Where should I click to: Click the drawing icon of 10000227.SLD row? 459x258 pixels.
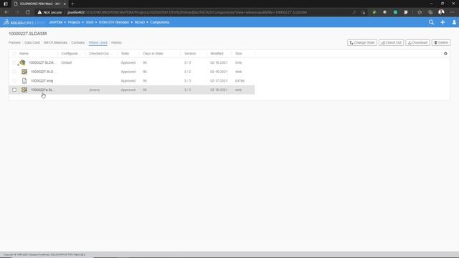tap(24, 72)
